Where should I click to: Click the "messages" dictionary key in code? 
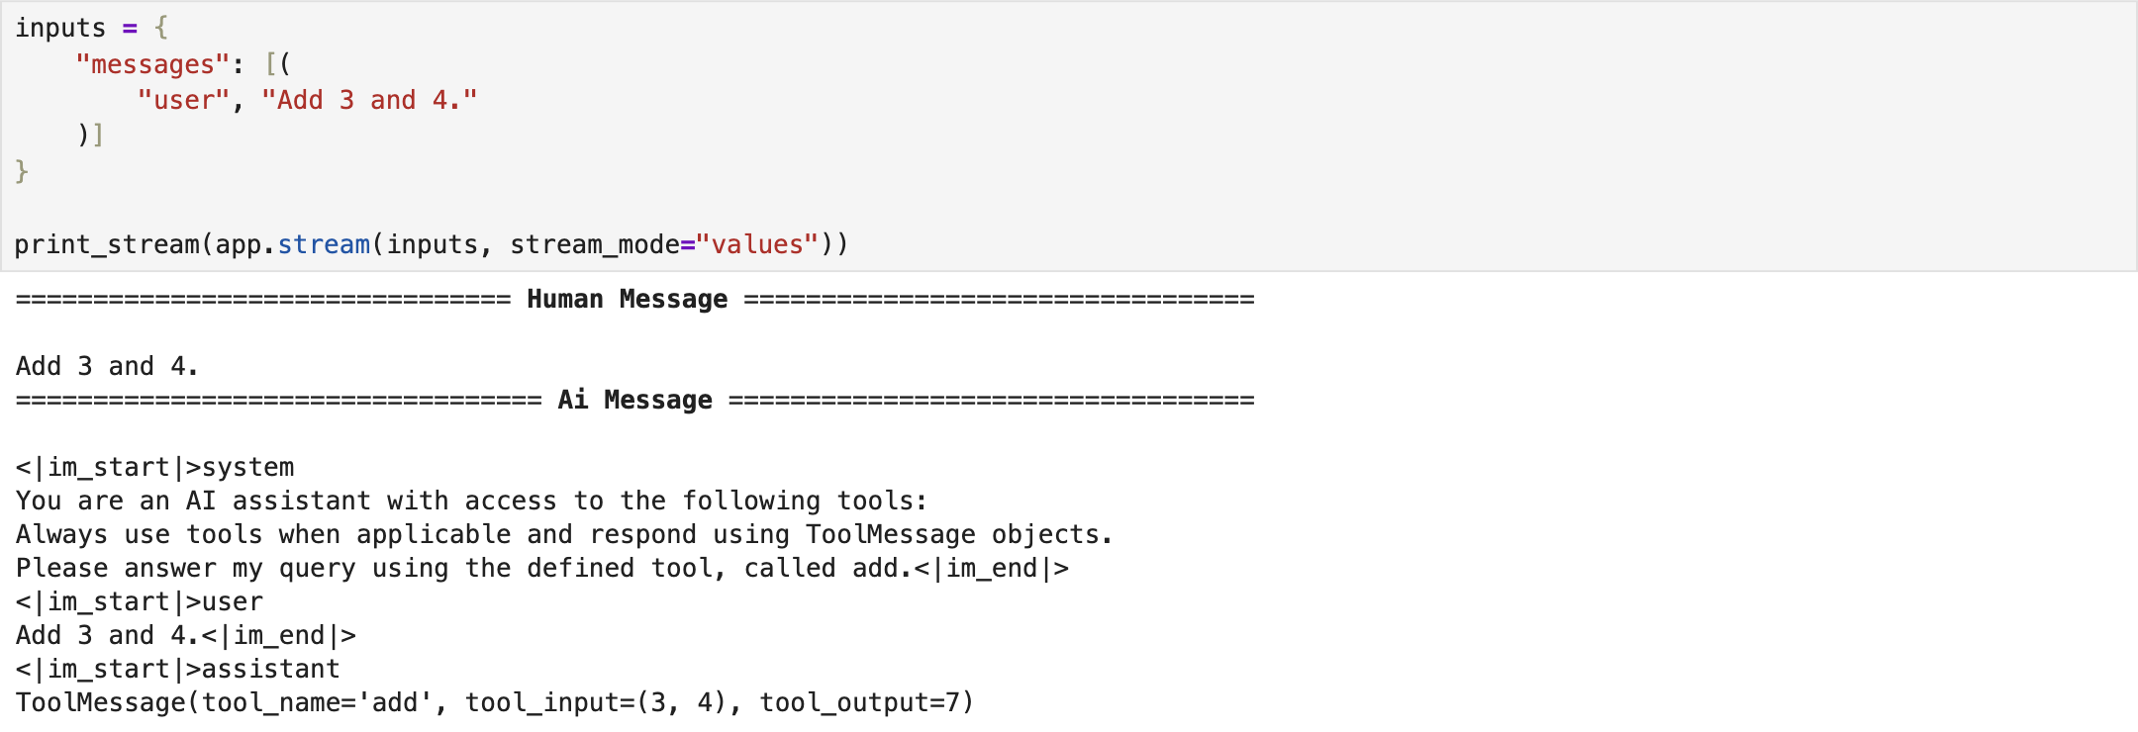152,65
